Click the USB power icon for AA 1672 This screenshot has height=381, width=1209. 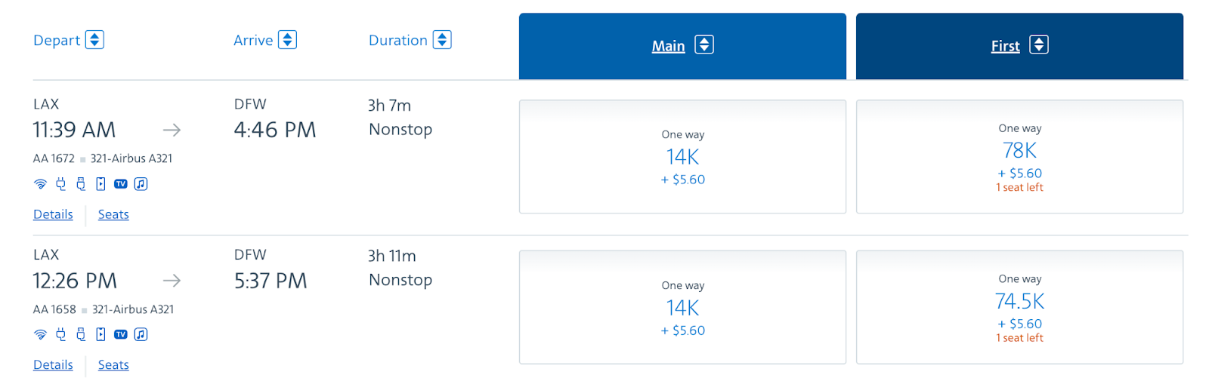coord(81,184)
